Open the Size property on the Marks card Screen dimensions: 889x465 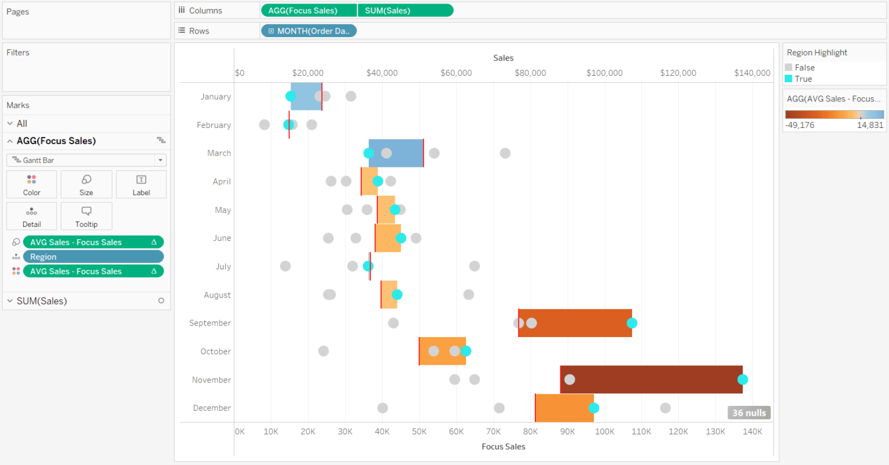tap(86, 184)
